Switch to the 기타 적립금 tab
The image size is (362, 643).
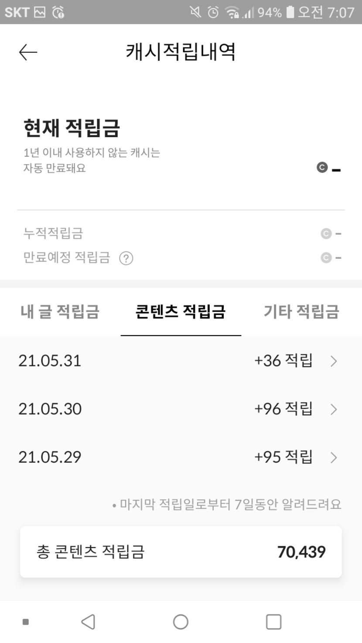(301, 311)
